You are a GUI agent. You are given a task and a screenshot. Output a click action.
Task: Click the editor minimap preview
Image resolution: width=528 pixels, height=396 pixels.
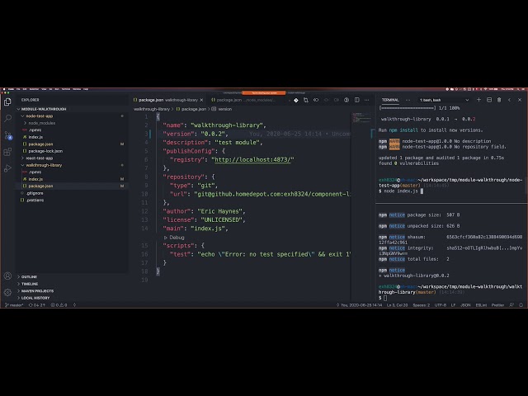pyautogui.click(x=361, y=118)
